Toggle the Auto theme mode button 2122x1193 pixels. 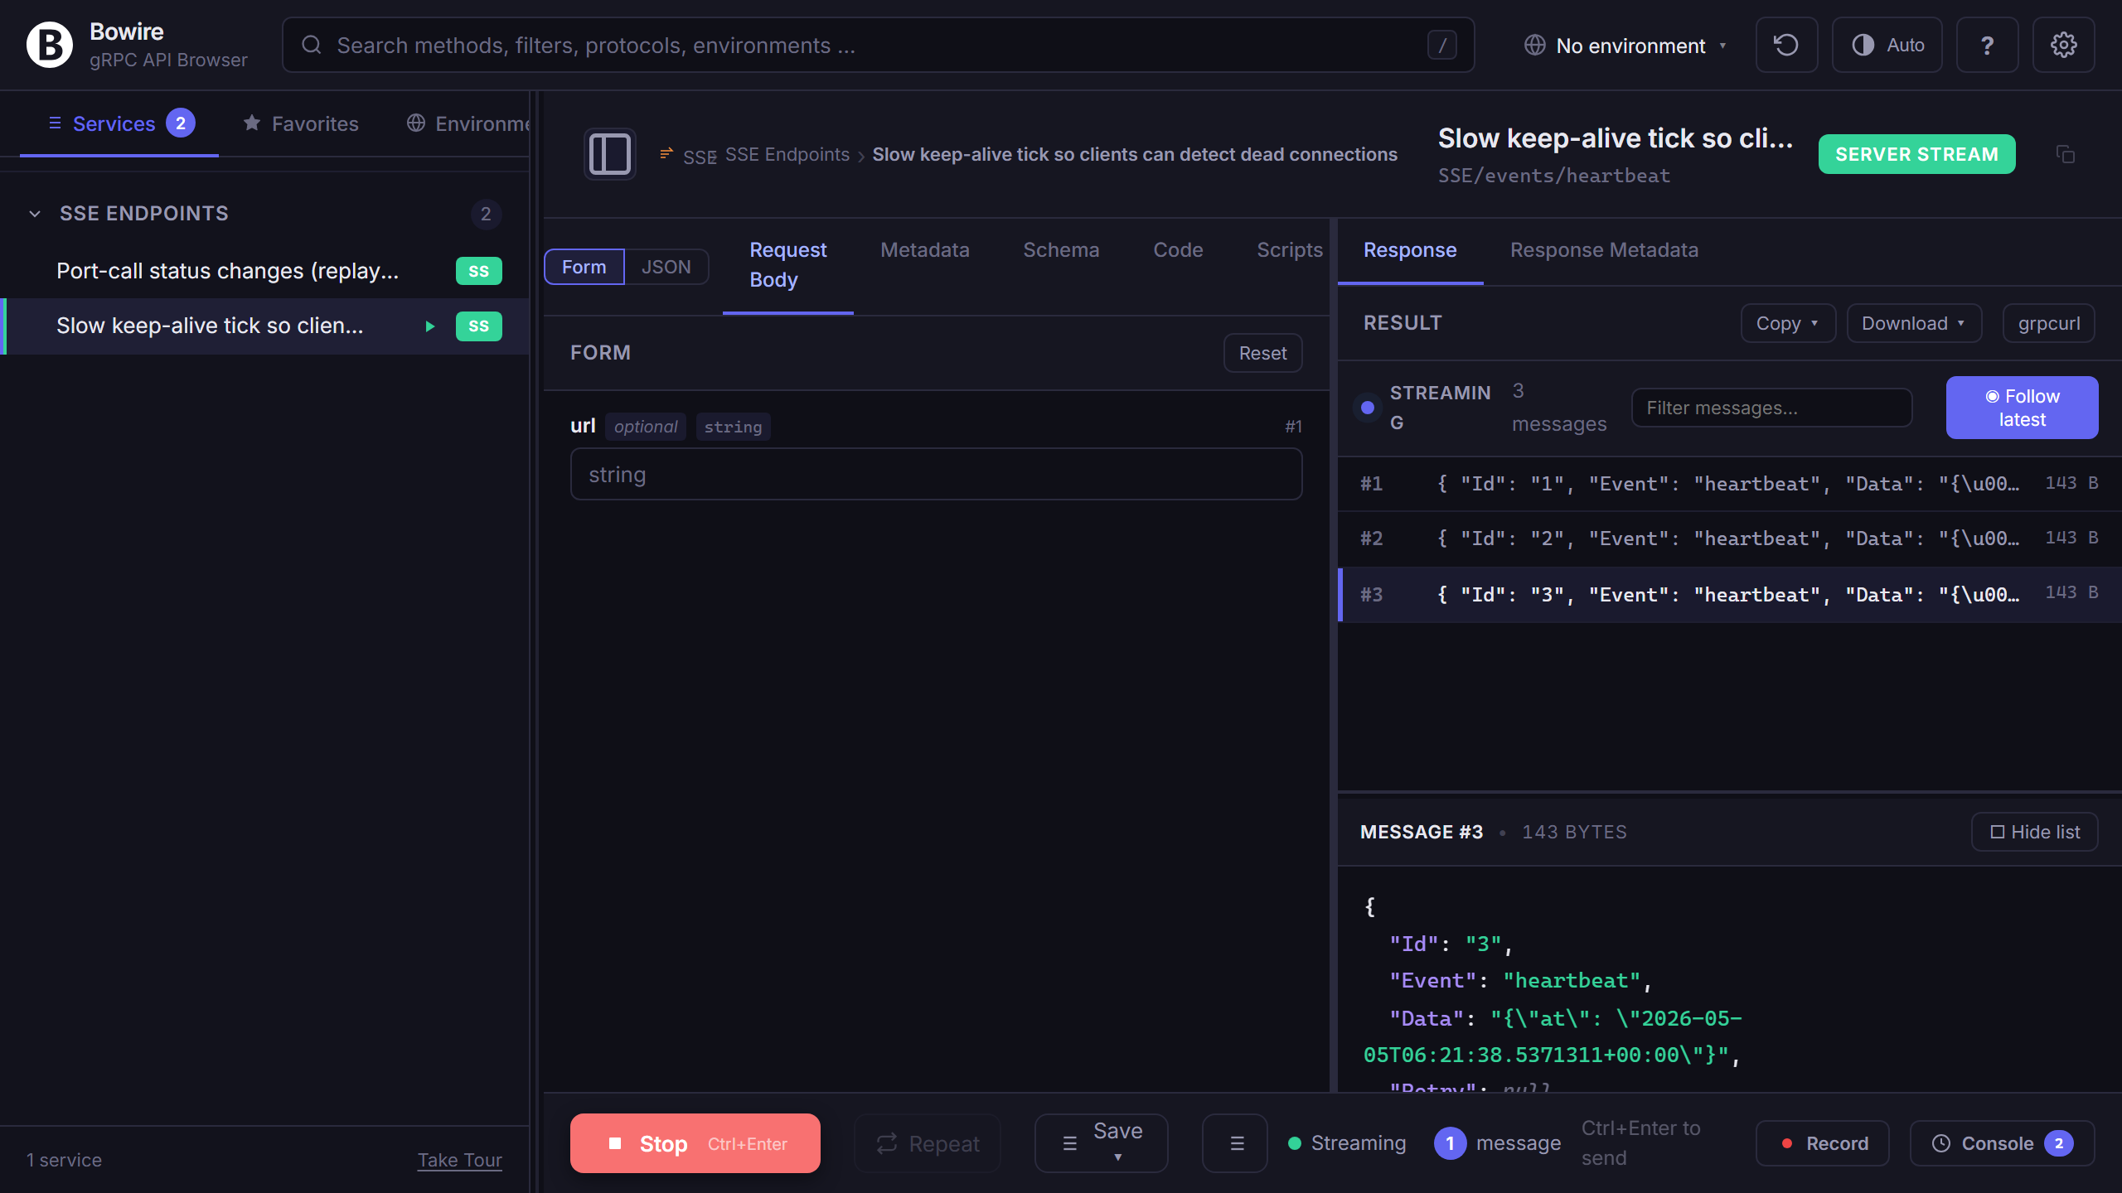point(1887,45)
